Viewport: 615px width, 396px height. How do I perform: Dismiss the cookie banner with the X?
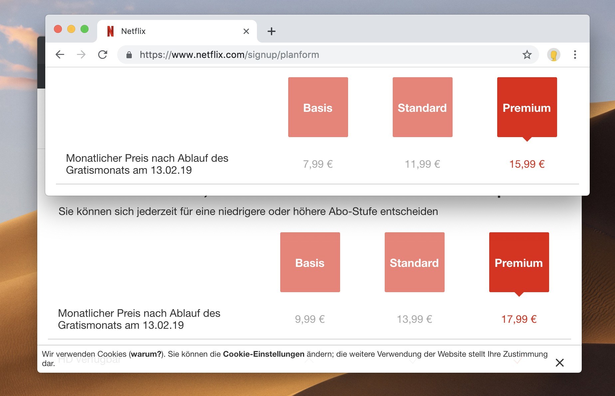click(560, 363)
